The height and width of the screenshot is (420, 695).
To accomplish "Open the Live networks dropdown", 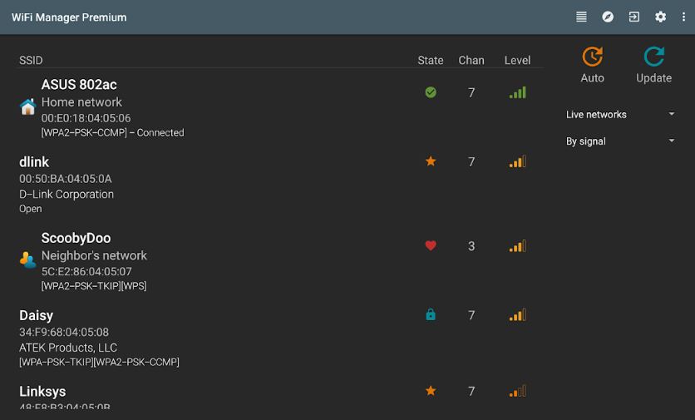I will 620,115.
